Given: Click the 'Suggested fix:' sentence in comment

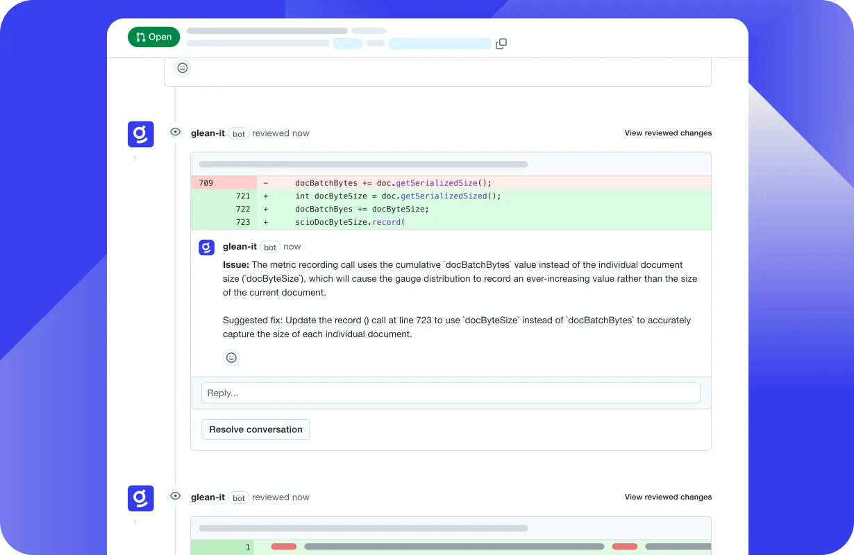Looking at the screenshot, I should point(457,327).
